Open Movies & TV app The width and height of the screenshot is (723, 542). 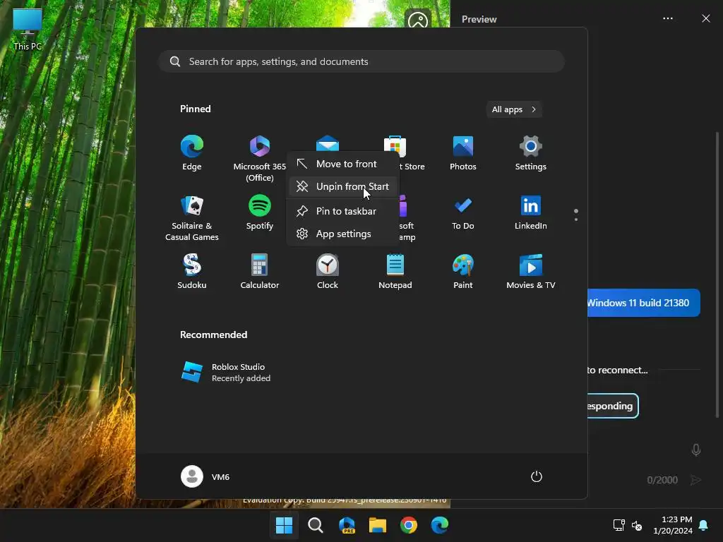(531, 272)
